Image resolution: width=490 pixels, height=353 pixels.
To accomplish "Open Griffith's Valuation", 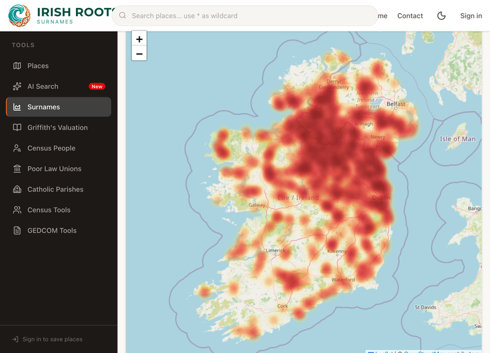I will pyautogui.click(x=59, y=127).
